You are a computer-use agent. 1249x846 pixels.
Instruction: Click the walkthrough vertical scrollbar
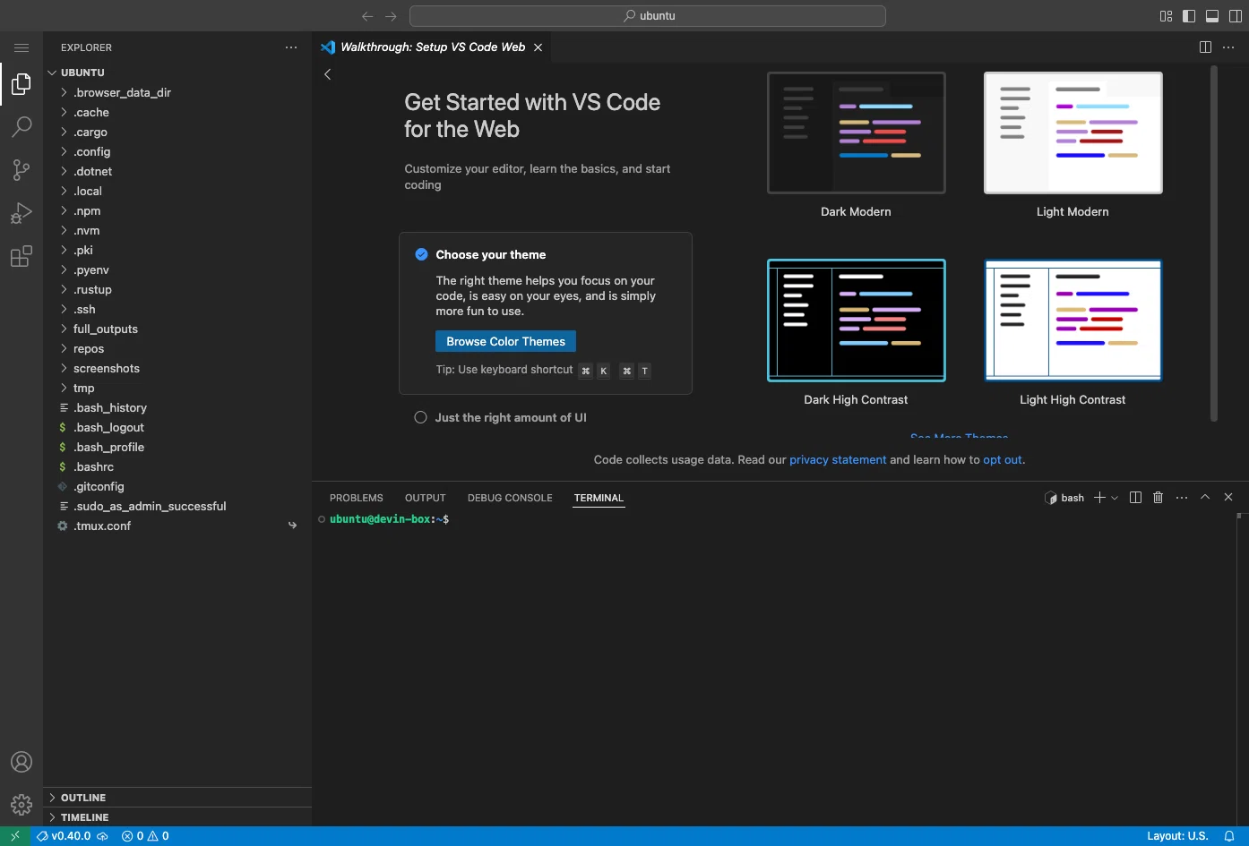click(1214, 243)
